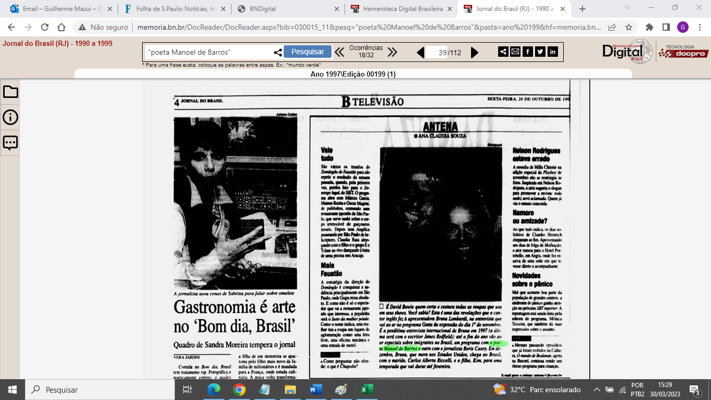Open the folder panel in the left sidebar
Screen dimensions: 711x400
(x=10, y=92)
